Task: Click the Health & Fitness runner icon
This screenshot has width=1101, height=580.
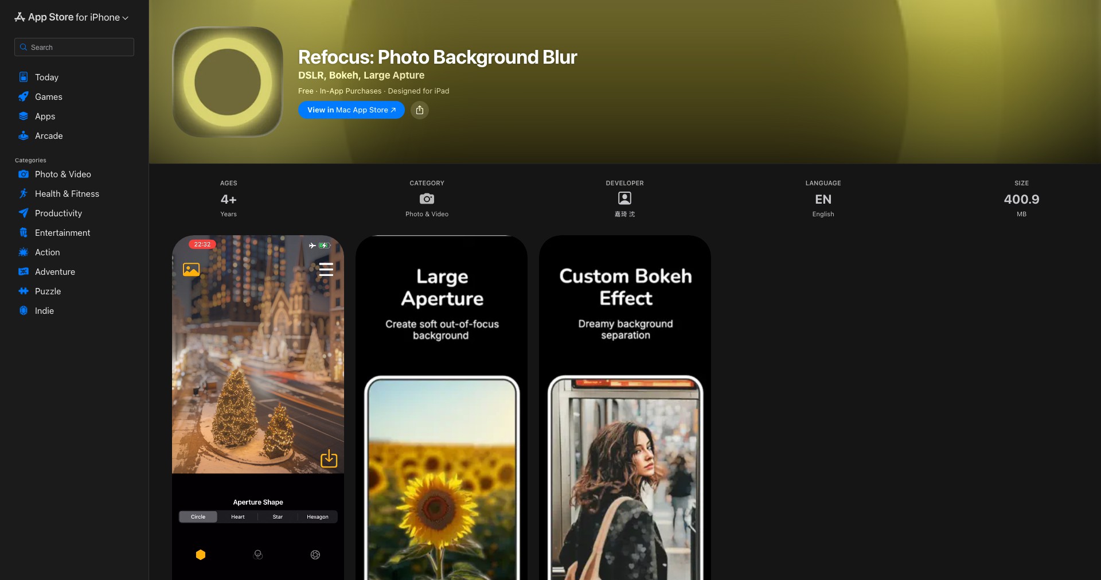Action: pyautogui.click(x=24, y=193)
